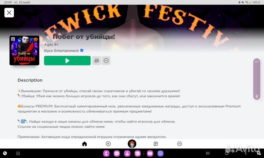Open the avatar profile in bottom navigation
This screenshot has width=264, height=158.
tap(132, 144)
